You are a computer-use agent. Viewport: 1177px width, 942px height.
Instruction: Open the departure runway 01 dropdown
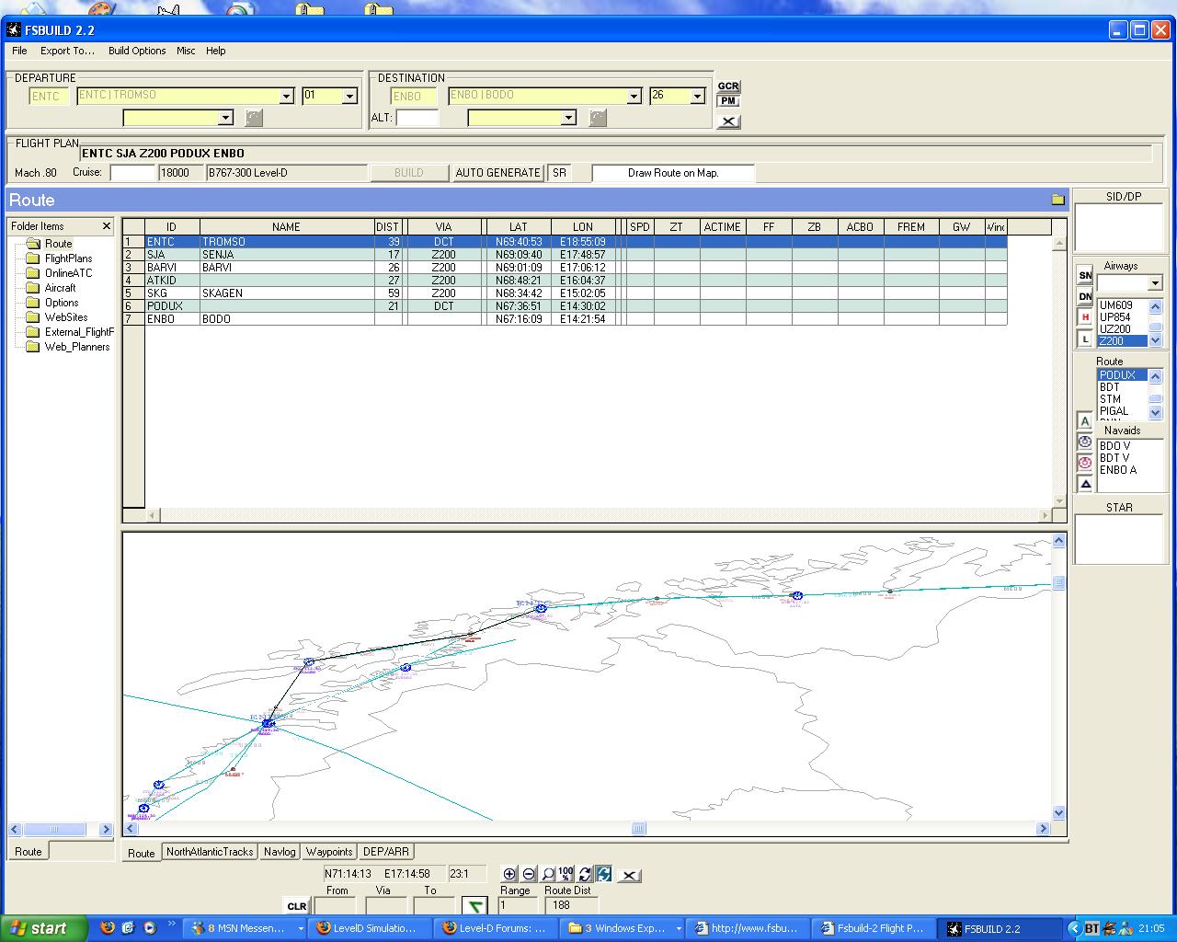click(349, 96)
